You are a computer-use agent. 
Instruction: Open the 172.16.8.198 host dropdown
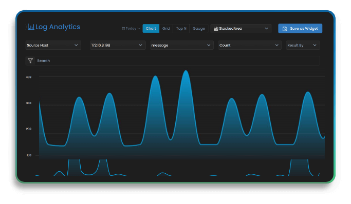tap(118, 45)
